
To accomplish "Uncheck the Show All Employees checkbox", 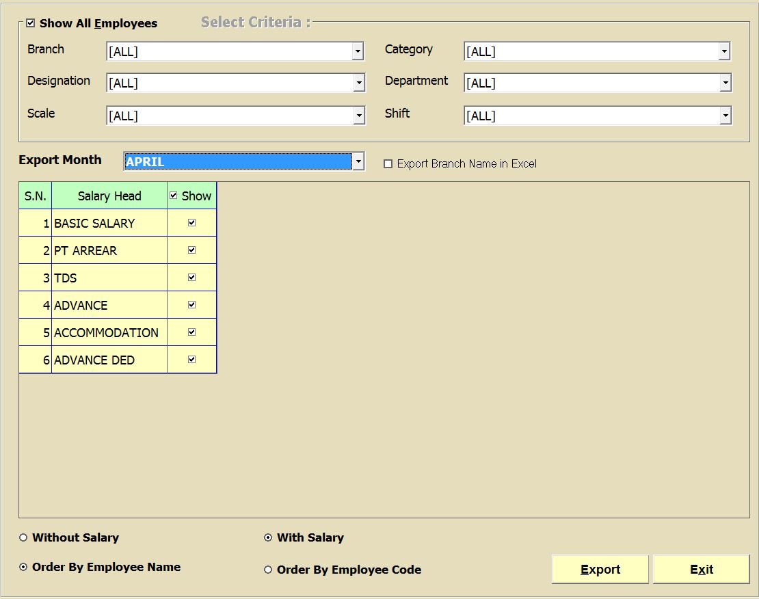I will (30, 23).
